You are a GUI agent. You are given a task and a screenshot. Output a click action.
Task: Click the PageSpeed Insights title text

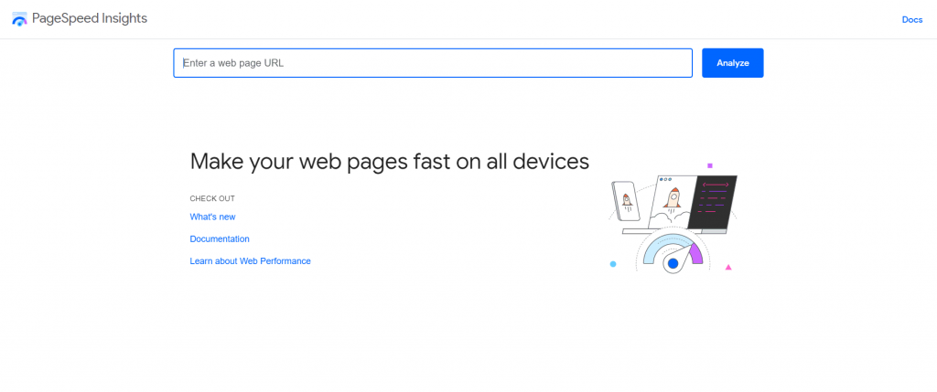[x=90, y=18]
